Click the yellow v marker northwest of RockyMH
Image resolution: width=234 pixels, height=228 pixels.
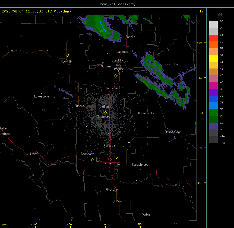pyautogui.click(x=48, y=50)
